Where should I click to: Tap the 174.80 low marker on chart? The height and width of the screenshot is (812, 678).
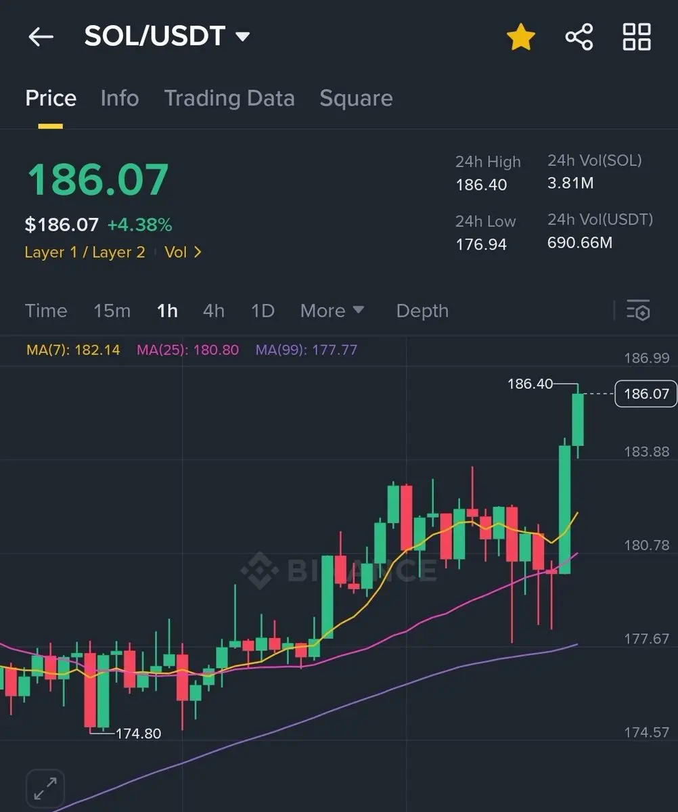coord(138,734)
